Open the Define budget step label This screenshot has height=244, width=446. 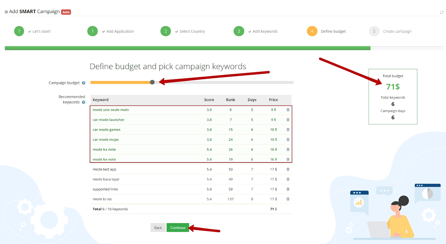click(333, 32)
